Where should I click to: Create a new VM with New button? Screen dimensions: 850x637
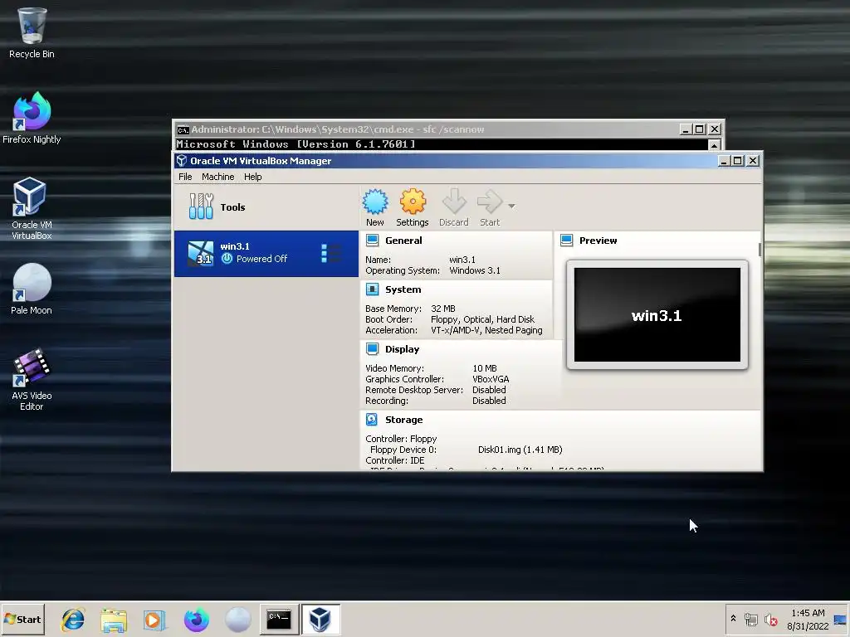pos(374,208)
